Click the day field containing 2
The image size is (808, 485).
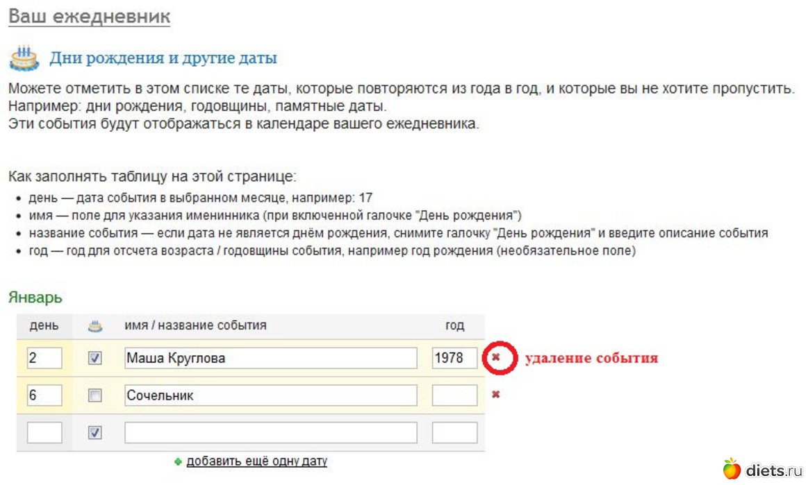(x=44, y=358)
